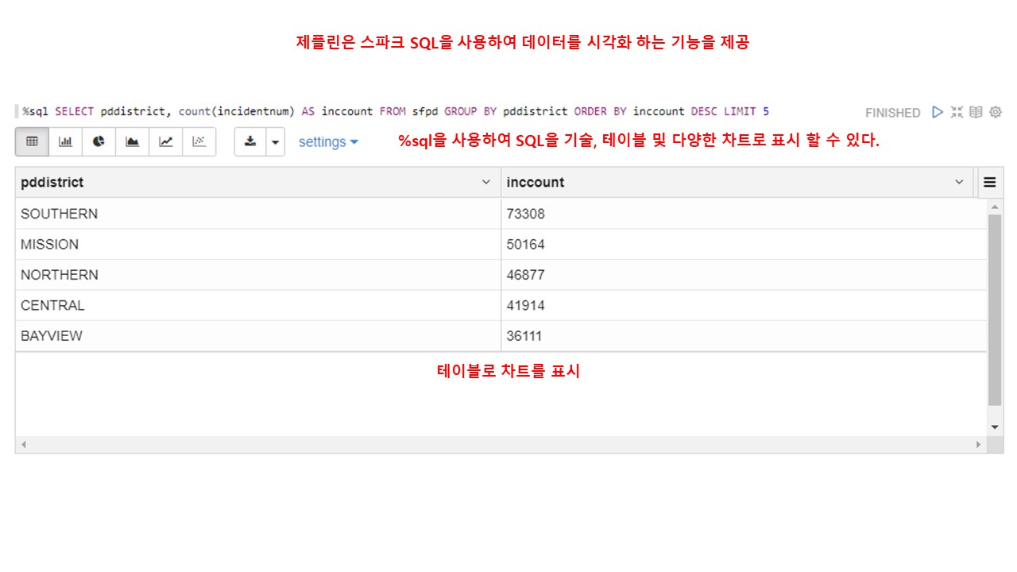Open pddistrict column menu chevron
The width and height of the screenshot is (1017, 572).
click(486, 182)
